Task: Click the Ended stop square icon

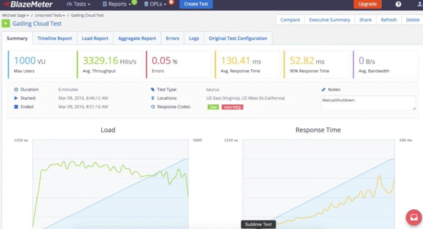Action: point(16,106)
